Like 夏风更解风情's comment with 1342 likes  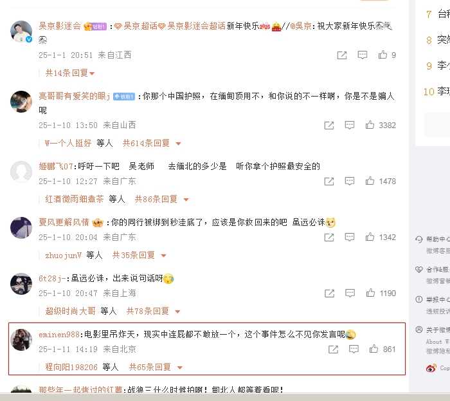tap(370, 237)
